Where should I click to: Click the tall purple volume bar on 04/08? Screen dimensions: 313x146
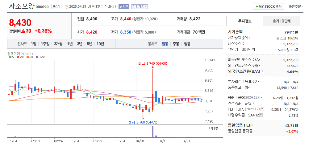(x=153, y=132)
